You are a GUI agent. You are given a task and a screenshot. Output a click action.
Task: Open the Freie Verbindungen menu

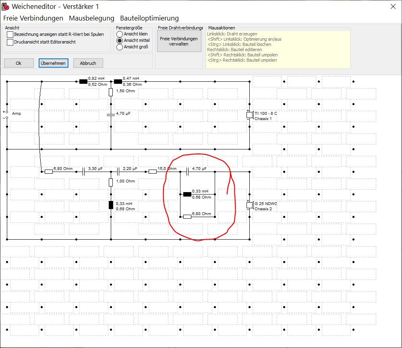(33, 18)
